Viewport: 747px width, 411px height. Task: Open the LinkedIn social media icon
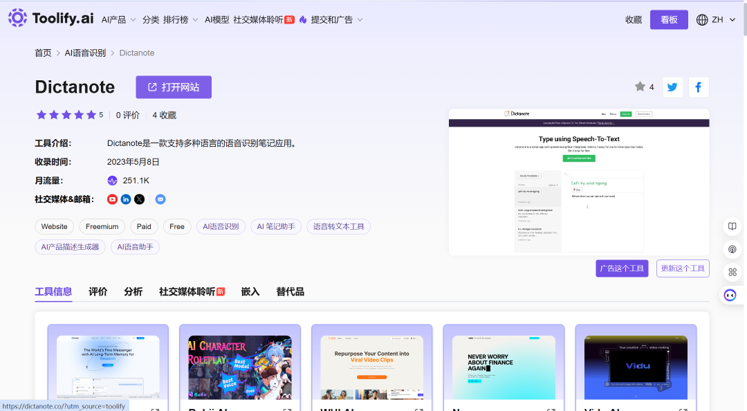[126, 199]
